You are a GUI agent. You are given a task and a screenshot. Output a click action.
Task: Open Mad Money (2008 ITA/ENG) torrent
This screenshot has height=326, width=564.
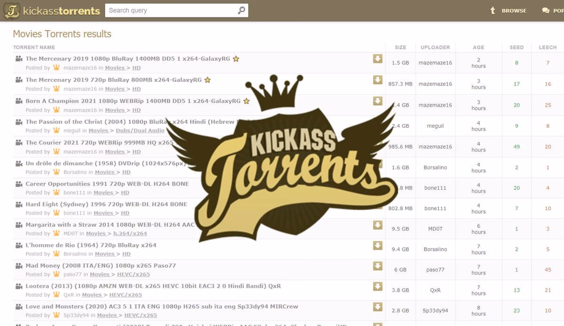point(101,265)
